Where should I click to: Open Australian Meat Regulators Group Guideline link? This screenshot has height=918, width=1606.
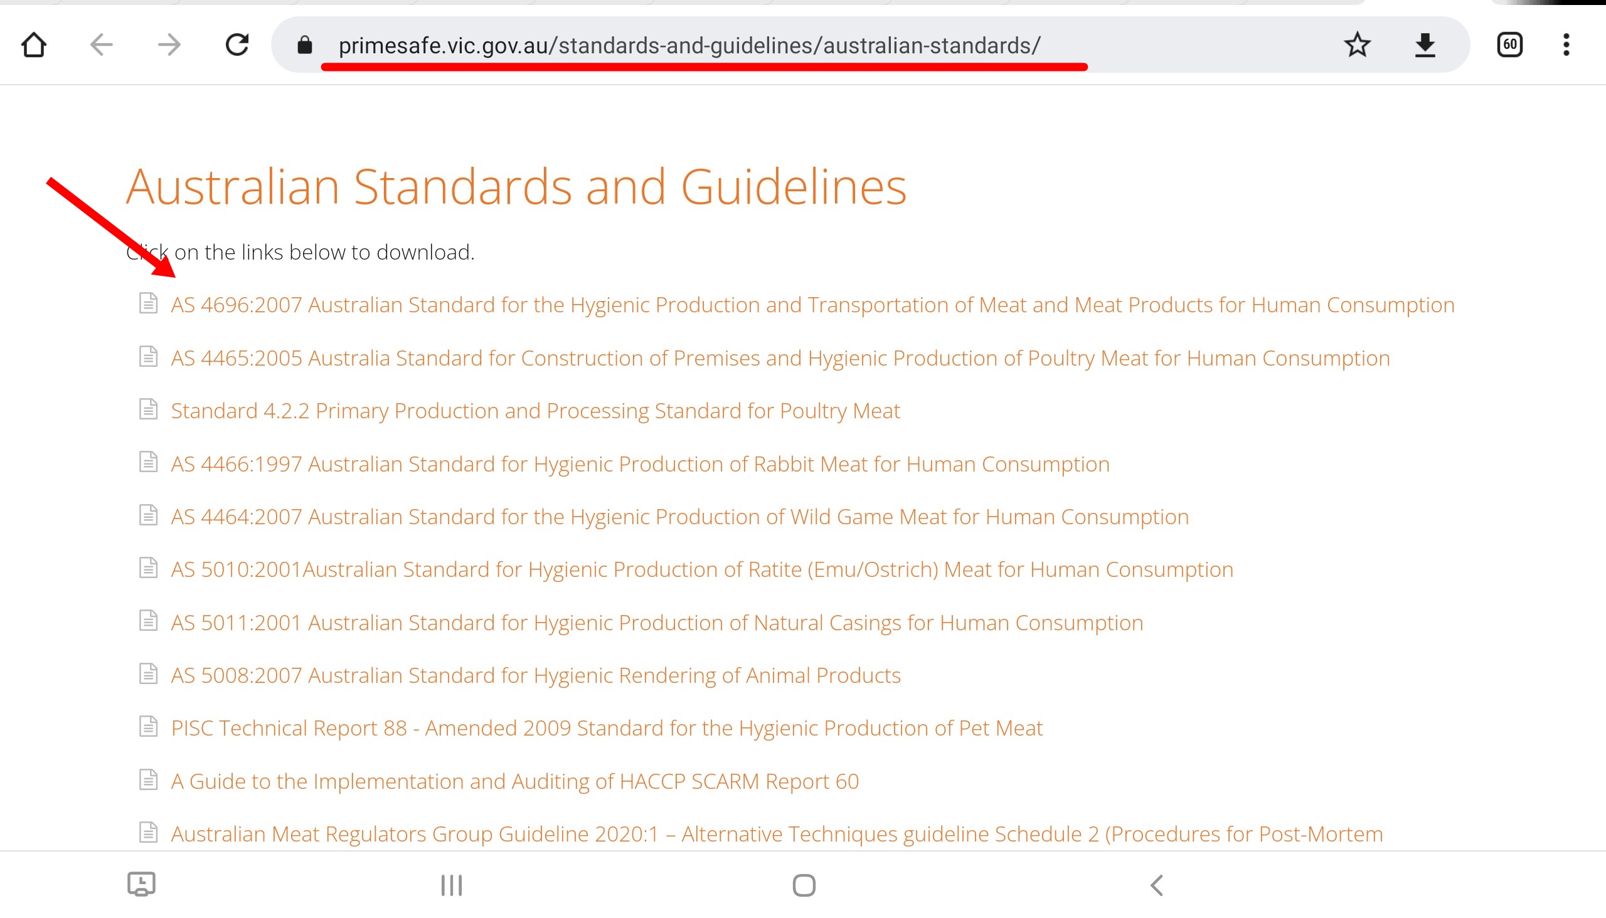(777, 834)
